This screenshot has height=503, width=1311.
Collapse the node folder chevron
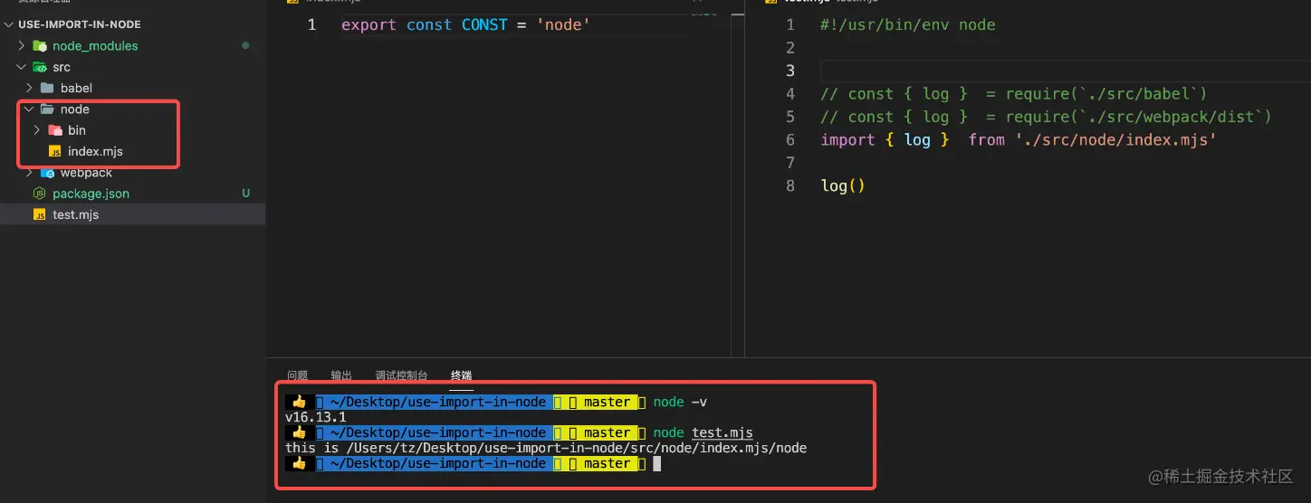30,109
